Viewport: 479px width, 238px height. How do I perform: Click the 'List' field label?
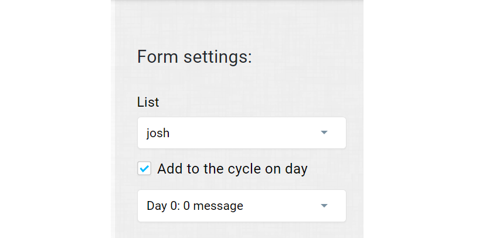(148, 102)
